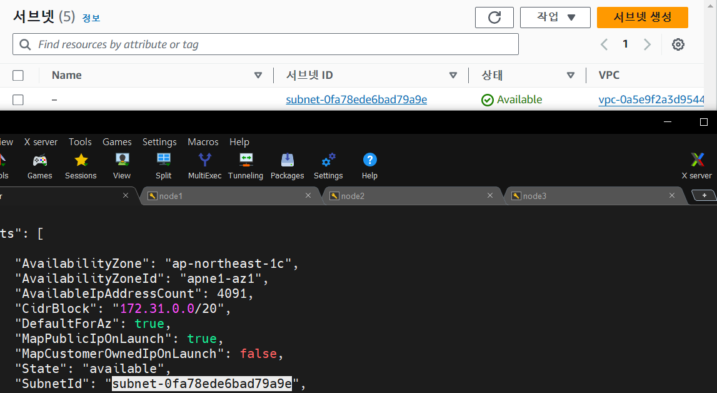Screen dimensions: 717x393
Task: Close the node2 tab
Action: pos(490,195)
